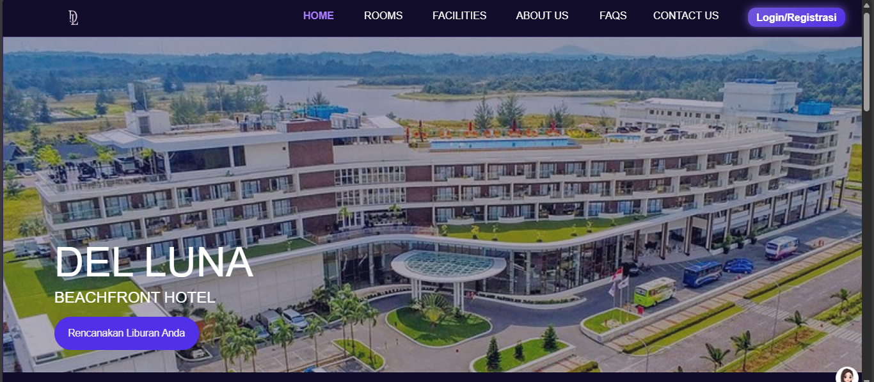Click the scrollbar track below the thumb
The width and height of the screenshot is (874, 382).
pyautogui.click(x=868, y=243)
